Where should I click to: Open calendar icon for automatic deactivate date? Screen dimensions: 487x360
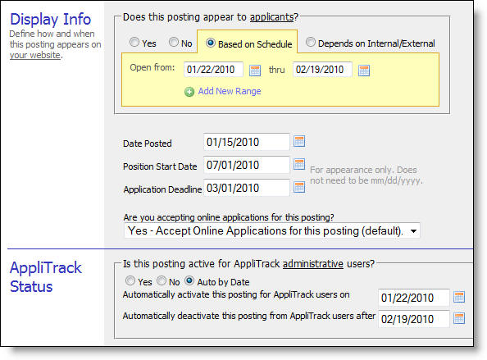(459, 318)
